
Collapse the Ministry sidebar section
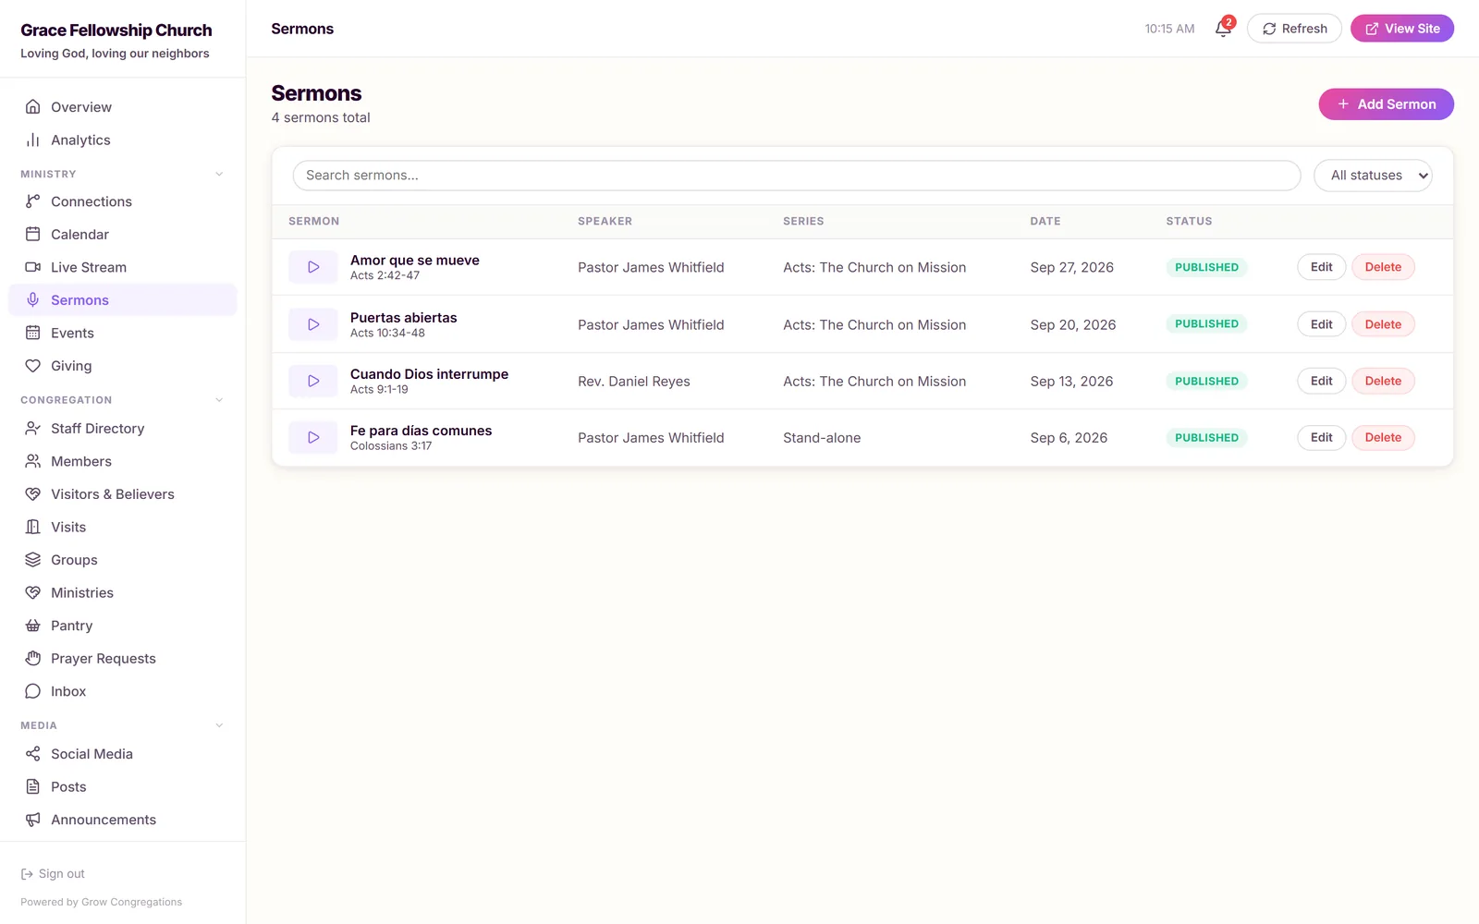(219, 174)
